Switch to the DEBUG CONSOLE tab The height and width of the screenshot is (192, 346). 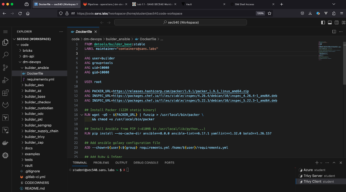146,162
